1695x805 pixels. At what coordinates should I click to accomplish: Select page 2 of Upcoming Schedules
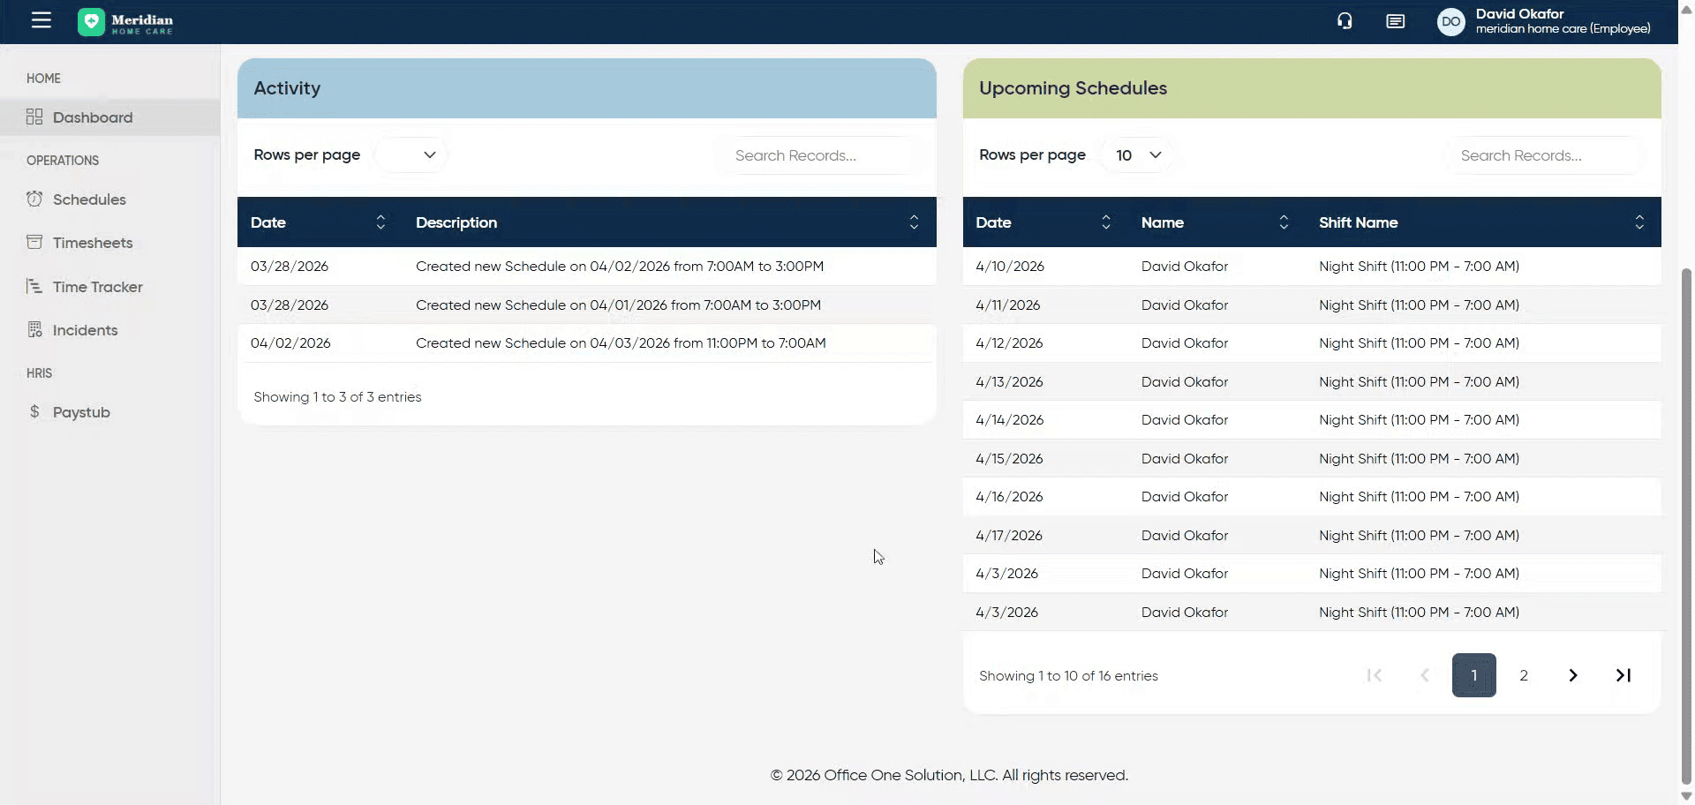click(1523, 675)
